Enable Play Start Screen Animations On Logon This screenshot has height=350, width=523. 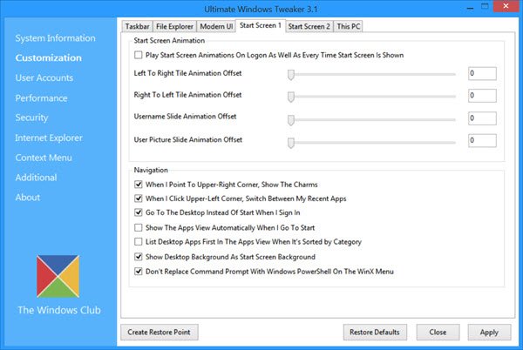pyautogui.click(x=138, y=55)
